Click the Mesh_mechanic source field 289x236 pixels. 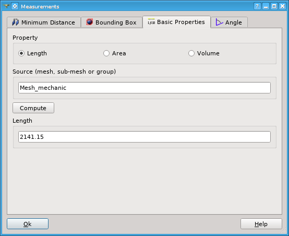144,88
